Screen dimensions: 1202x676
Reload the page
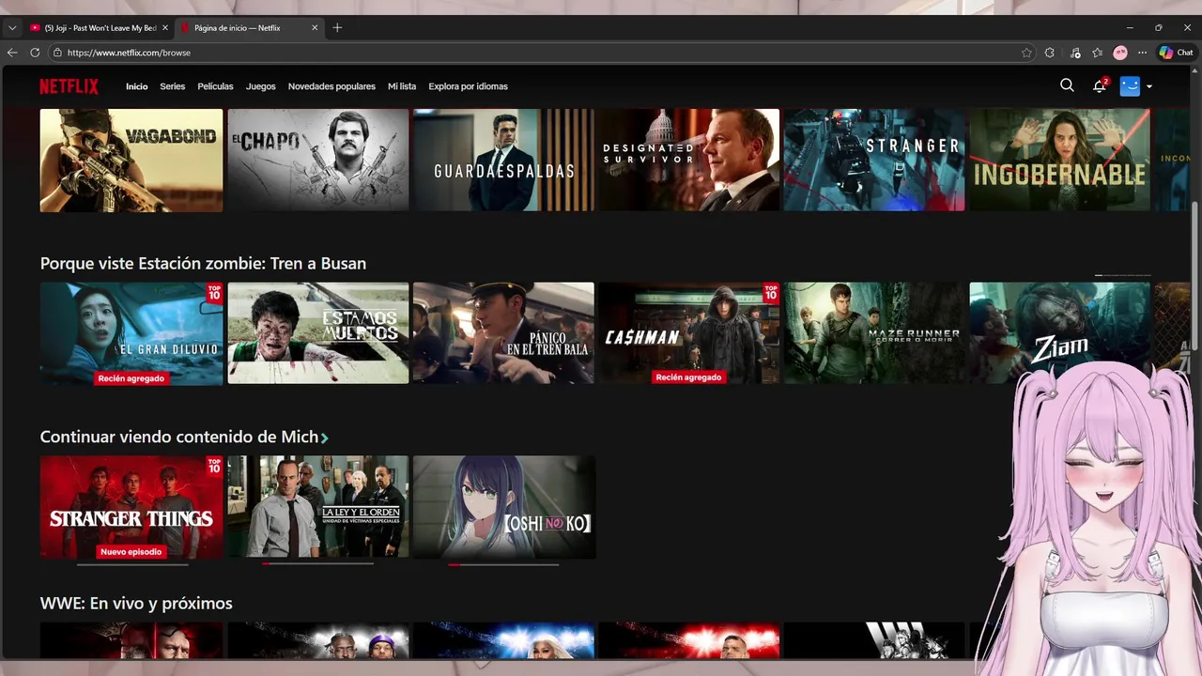(x=35, y=53)
